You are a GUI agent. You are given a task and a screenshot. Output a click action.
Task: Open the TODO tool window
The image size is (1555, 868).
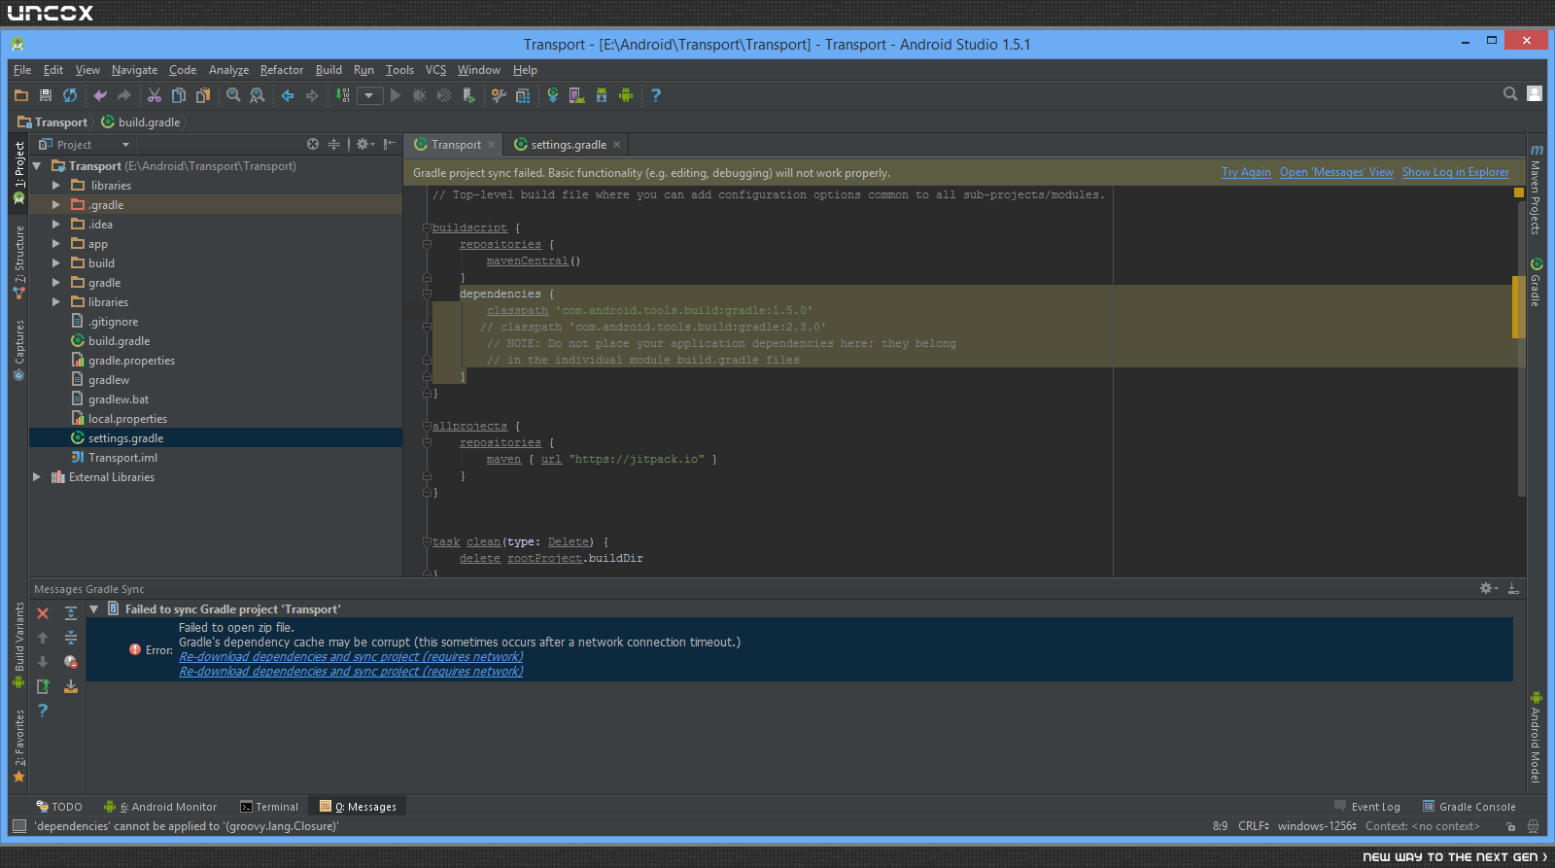coord(59,807)
